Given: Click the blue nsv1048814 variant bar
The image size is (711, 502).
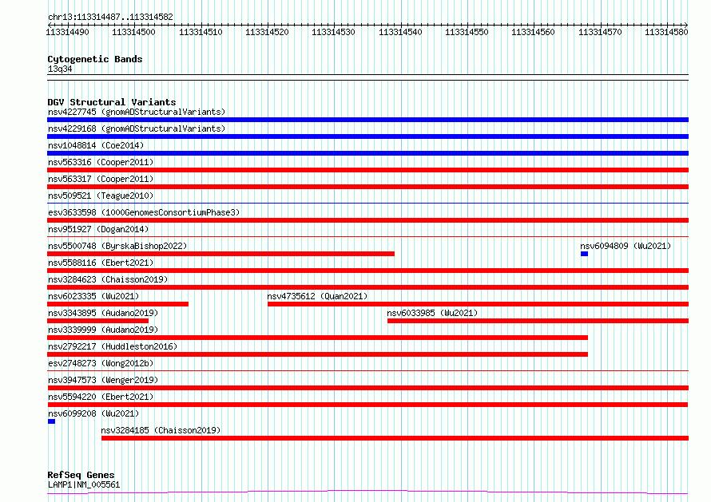Looking at the screenshot, I should coord(367,153).
